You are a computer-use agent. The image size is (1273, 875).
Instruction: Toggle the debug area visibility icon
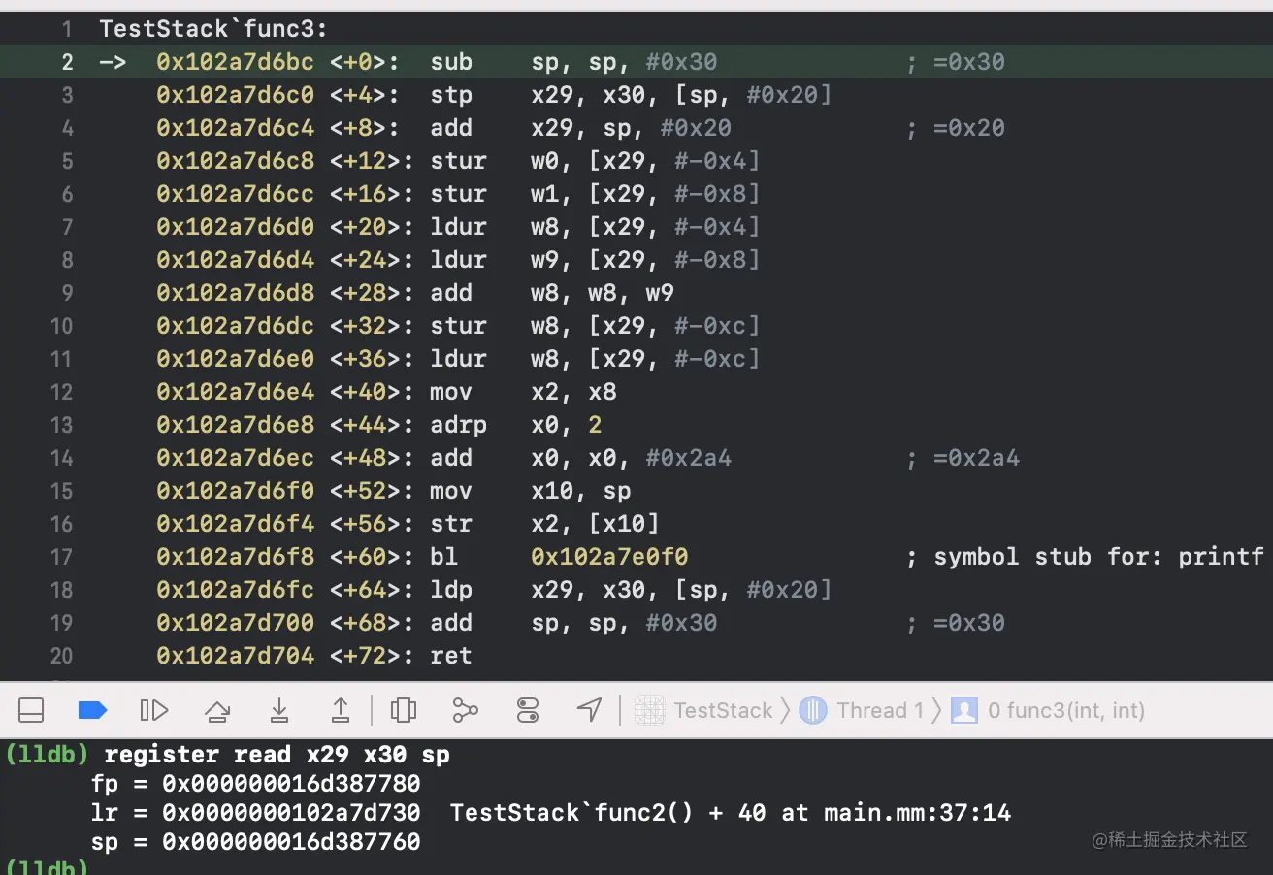(31, 710)
